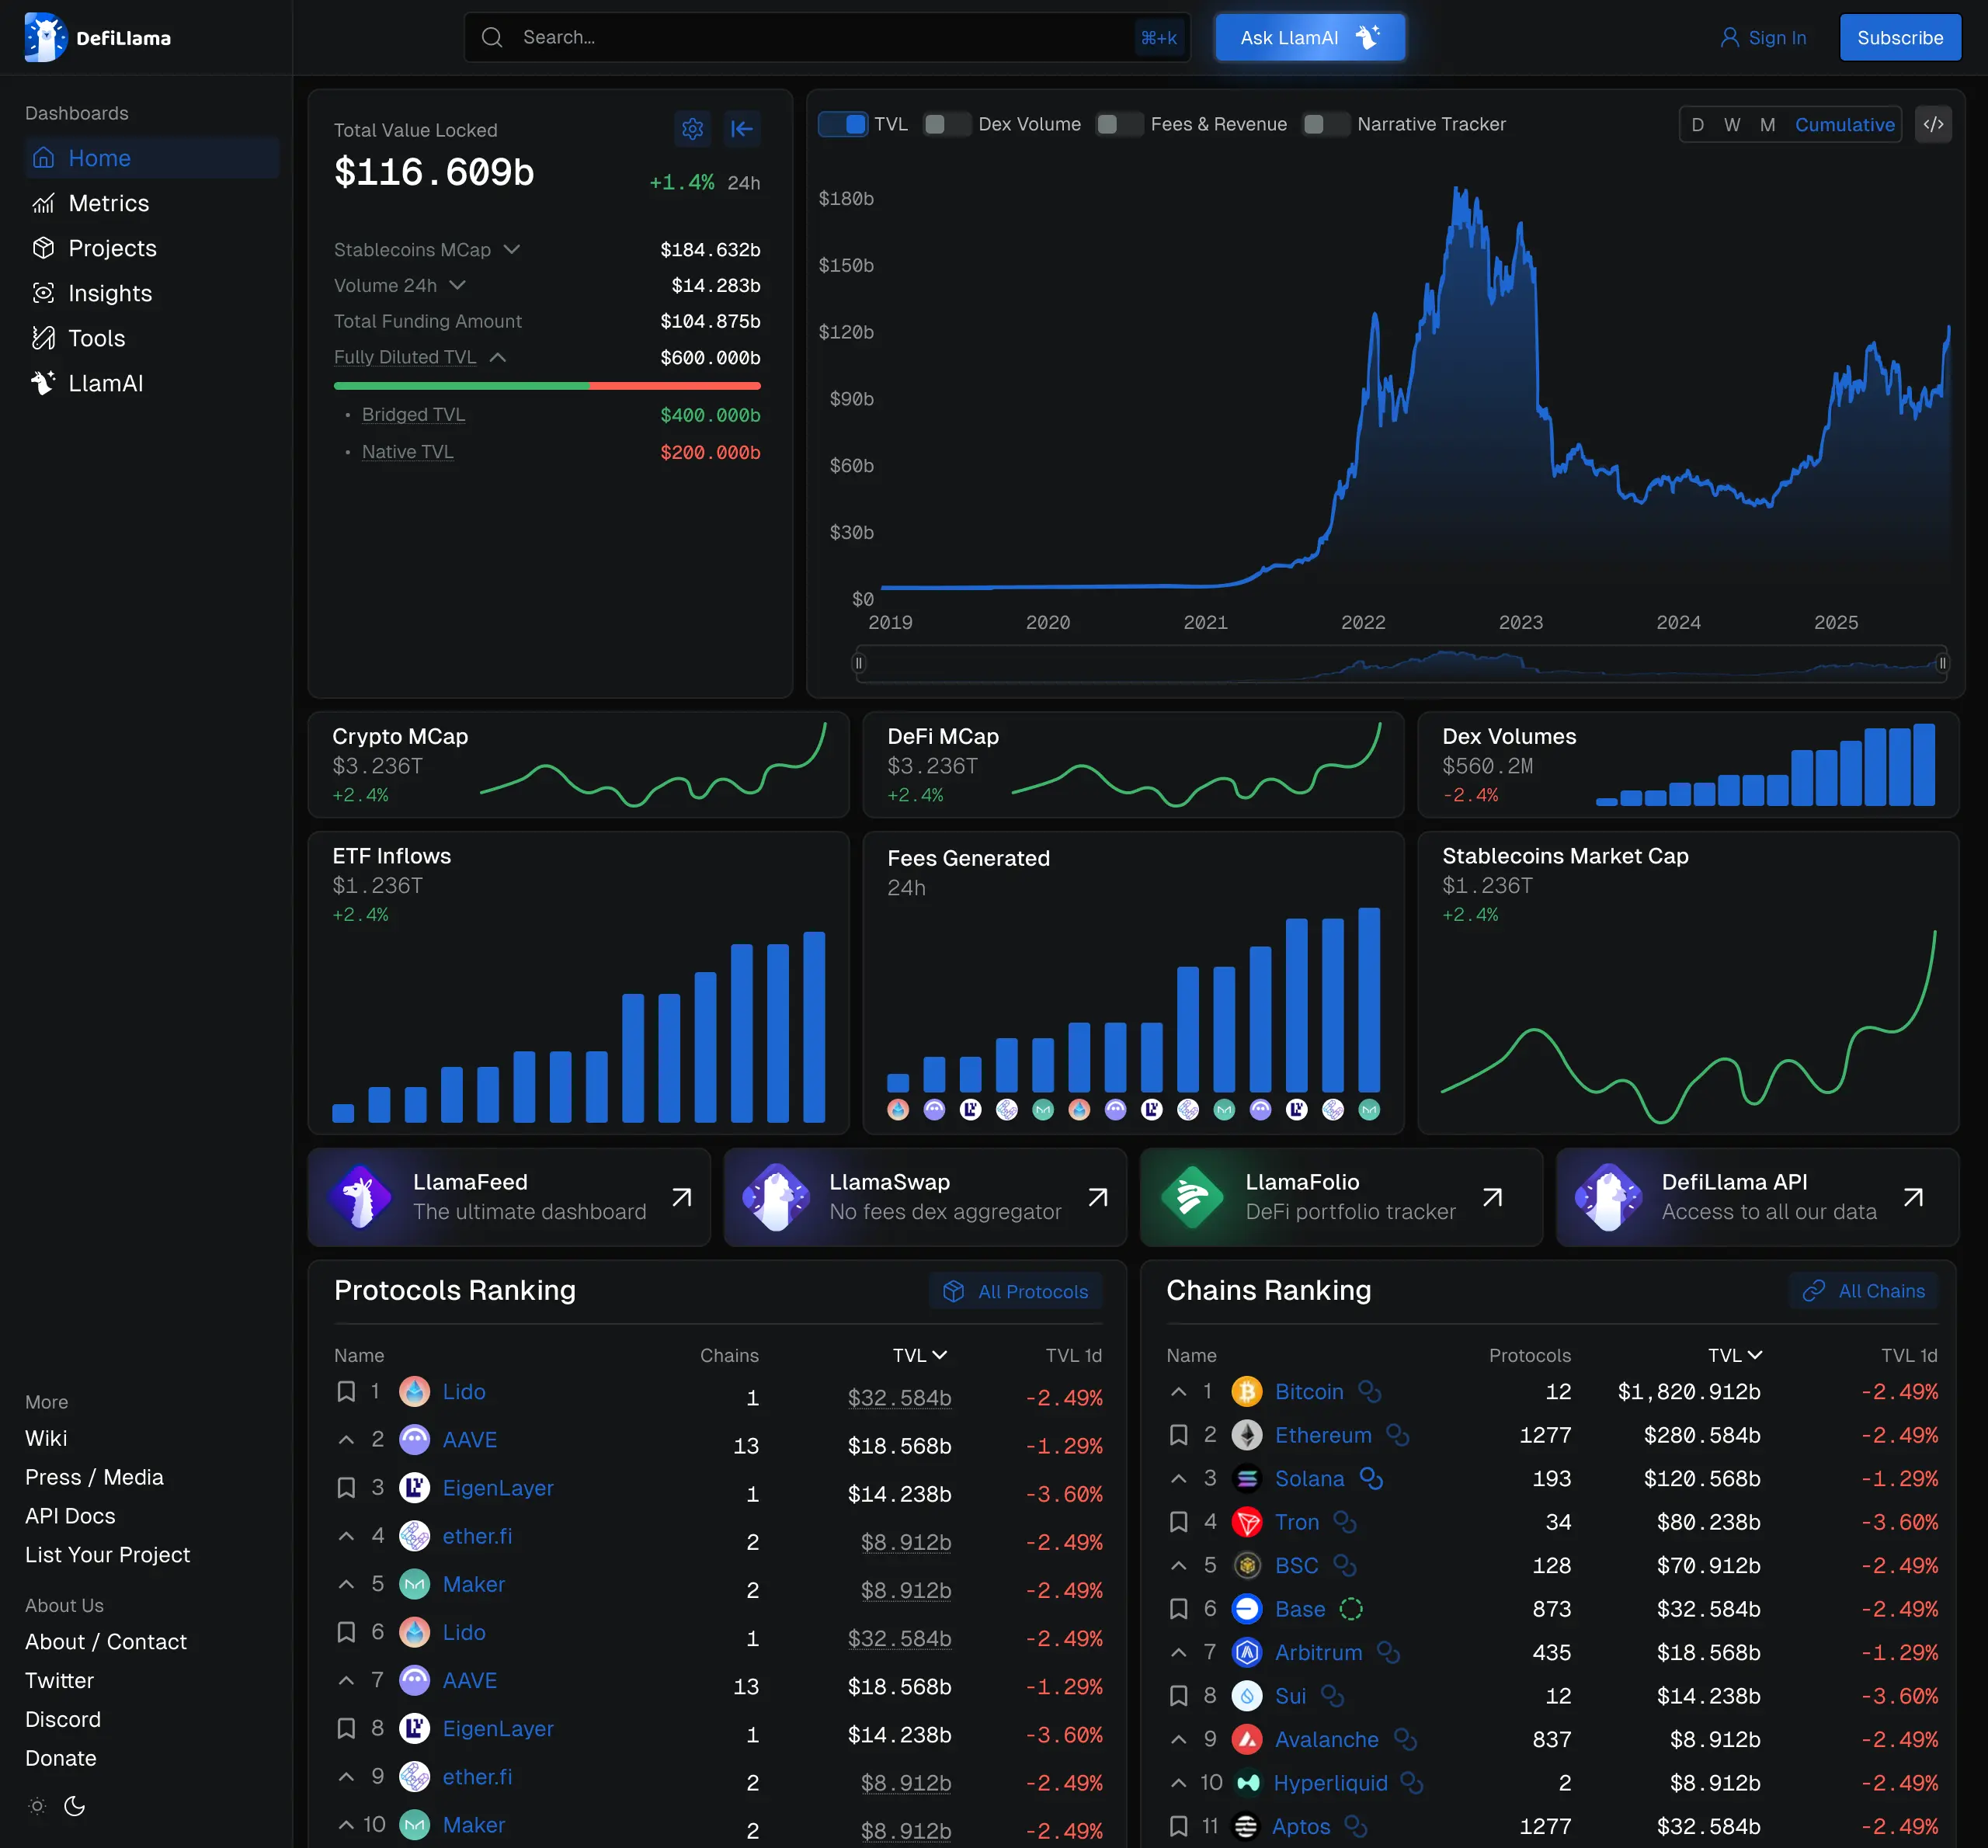
Task: Click the Hyperliquid chain logo icon
Action: tap(1248, 1783)
